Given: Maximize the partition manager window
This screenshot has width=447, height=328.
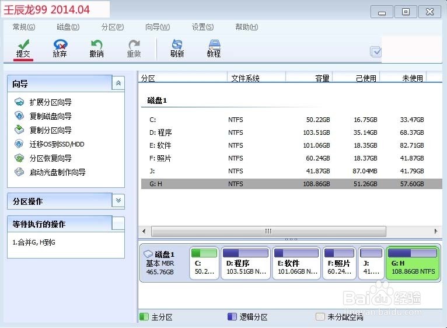Looking at the screenshot, I should click(x=406, y=12).
